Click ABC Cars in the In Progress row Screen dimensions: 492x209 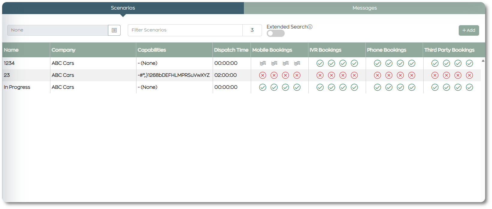[63, 87]
